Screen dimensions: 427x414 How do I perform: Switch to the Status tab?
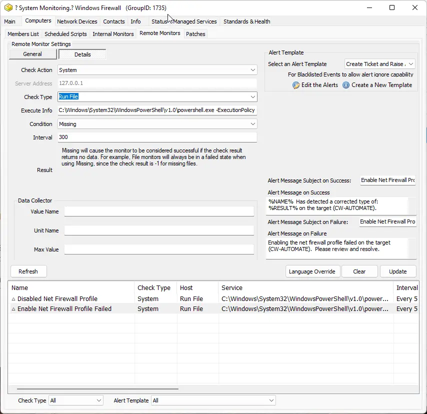pos(159,21)
